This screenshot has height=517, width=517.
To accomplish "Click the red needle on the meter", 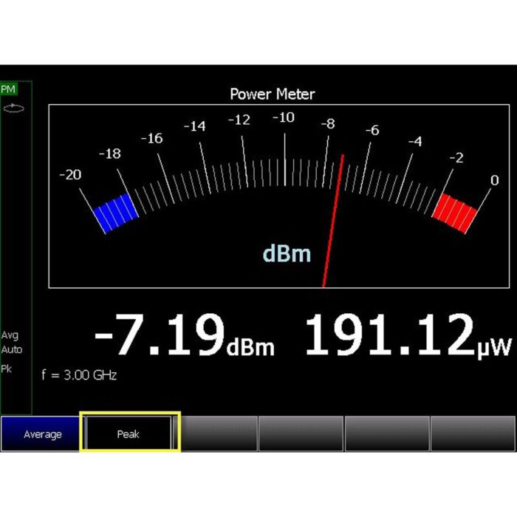I will [x=333, y=222].
